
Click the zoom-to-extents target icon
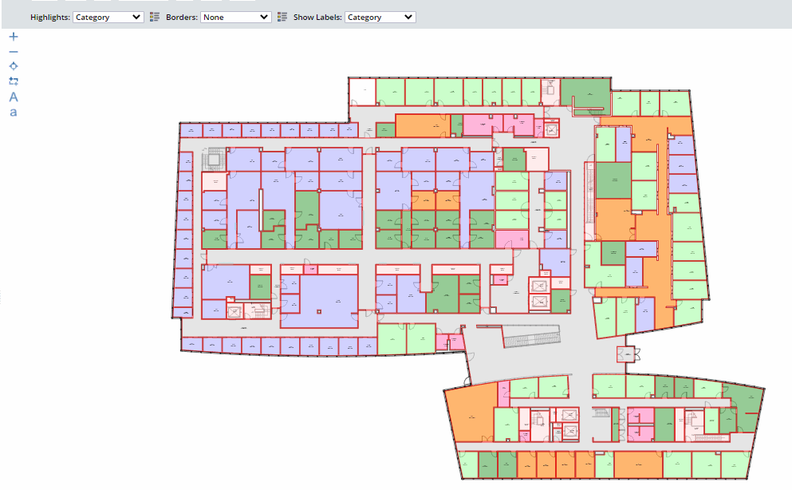tap(14, 66)
